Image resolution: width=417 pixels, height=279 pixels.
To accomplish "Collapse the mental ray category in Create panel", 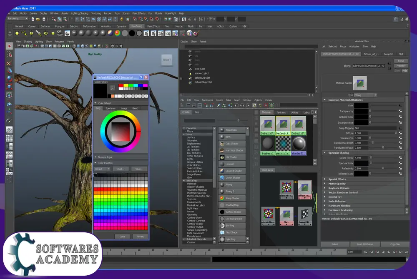I will coord(184,180).
